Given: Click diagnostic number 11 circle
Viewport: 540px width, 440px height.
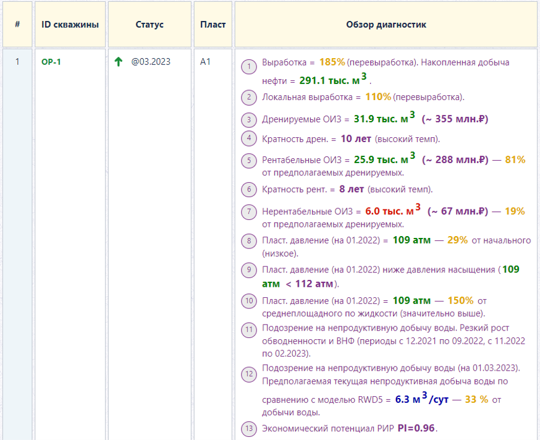Looking at the screenshot, I should 248,330.
